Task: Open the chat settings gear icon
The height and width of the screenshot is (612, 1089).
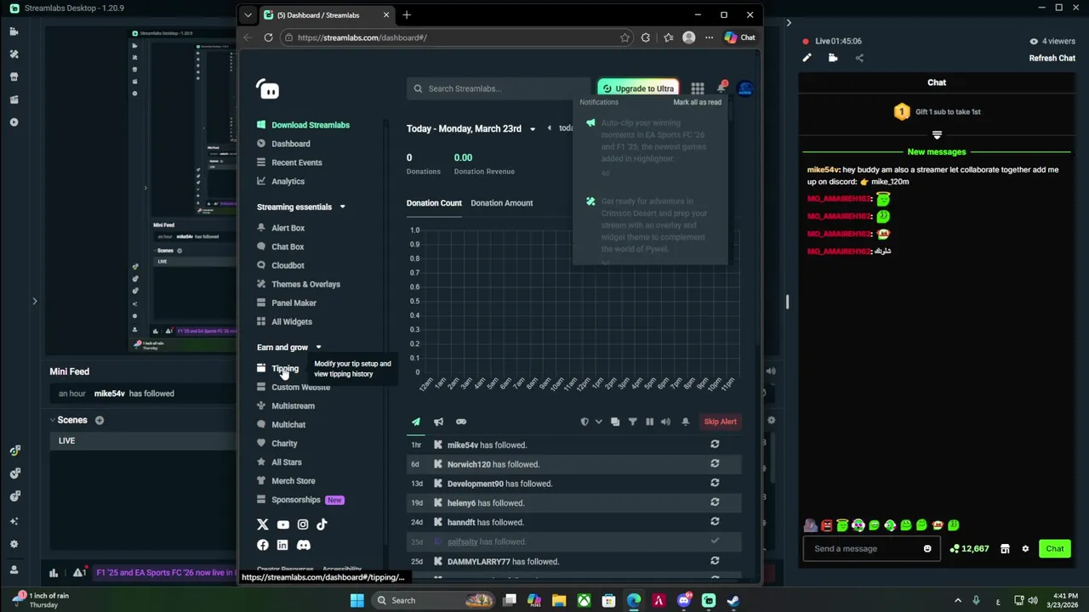Action: (x=1025, y=549)
